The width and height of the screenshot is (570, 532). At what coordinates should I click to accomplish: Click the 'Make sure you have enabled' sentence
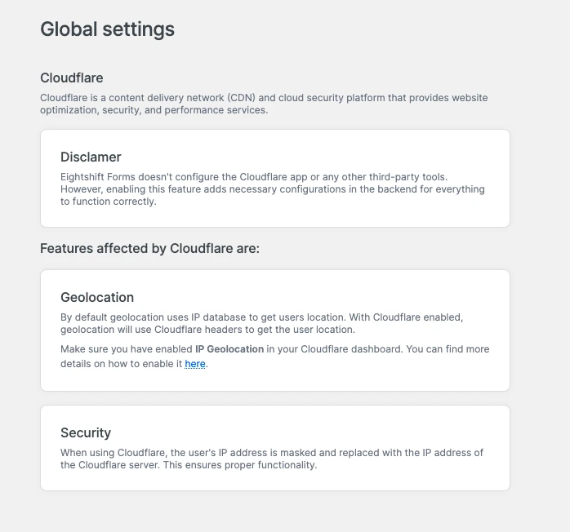pyautogui.click(x=127, y=349)
